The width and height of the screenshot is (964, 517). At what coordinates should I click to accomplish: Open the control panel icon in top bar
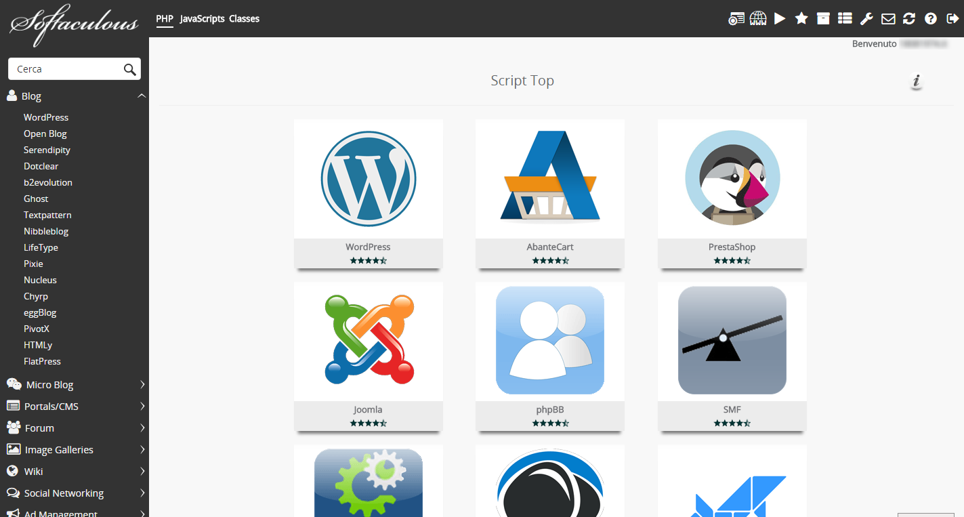(736, 19)
